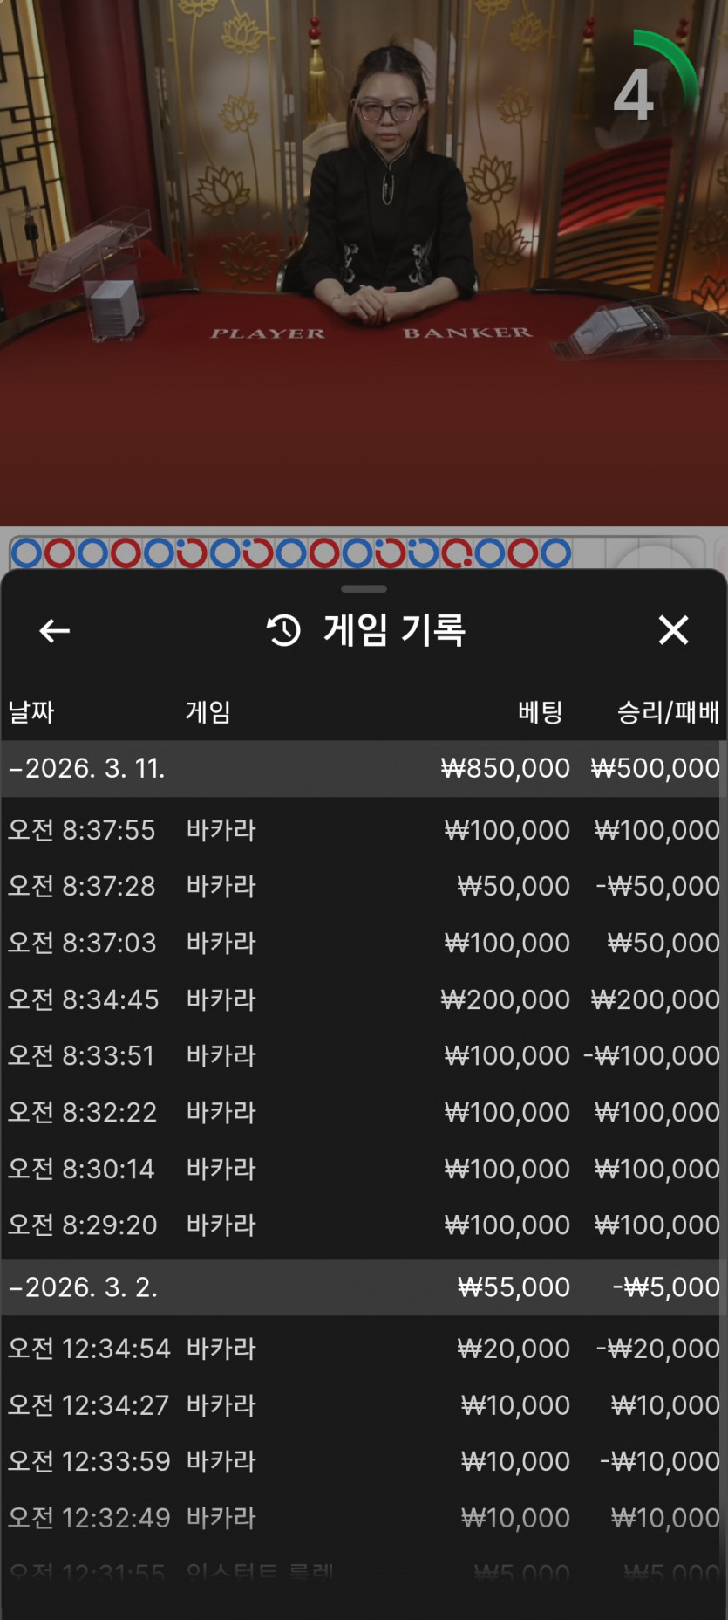The width and height of the screenshot is (728, 1620).
Task: Click the -₩5,000 loss total for 3. 2.
Action: [x=666, y=1287]
